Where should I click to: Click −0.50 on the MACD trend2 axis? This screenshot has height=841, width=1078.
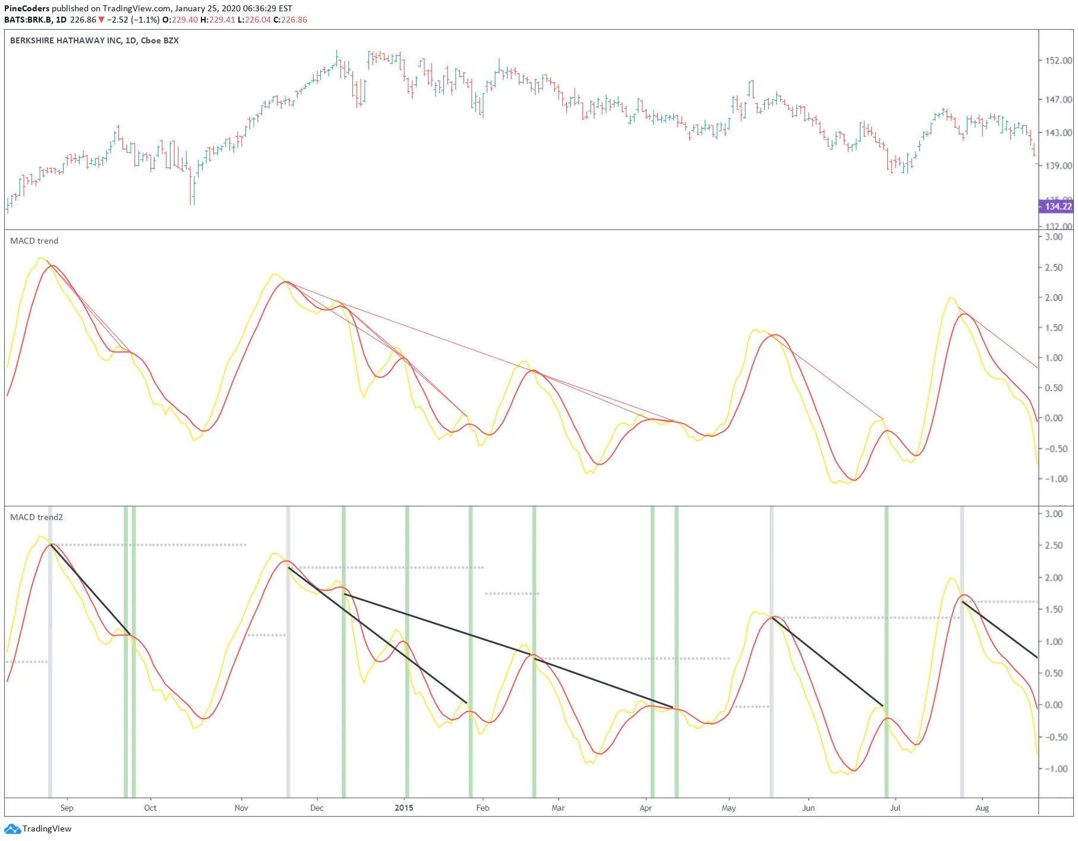[1057, 737]
